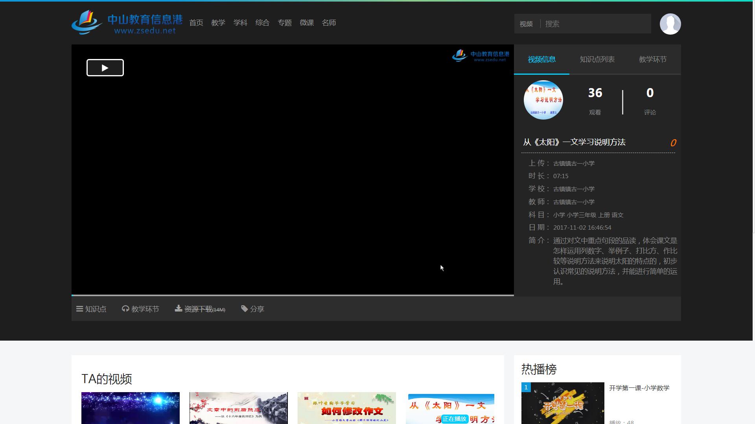Click the 搜索 search input field
Screen dimensions: 755x424
pyautogui.click(x=596, y=24)
